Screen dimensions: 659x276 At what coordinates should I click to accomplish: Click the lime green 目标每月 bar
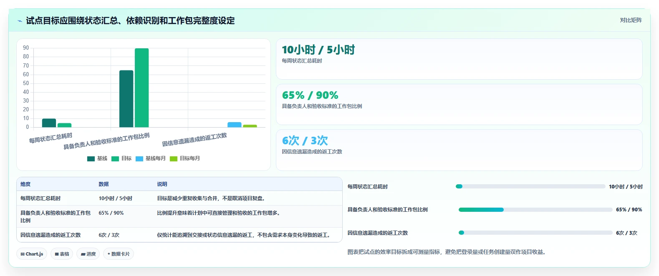[x=250, y=126]
